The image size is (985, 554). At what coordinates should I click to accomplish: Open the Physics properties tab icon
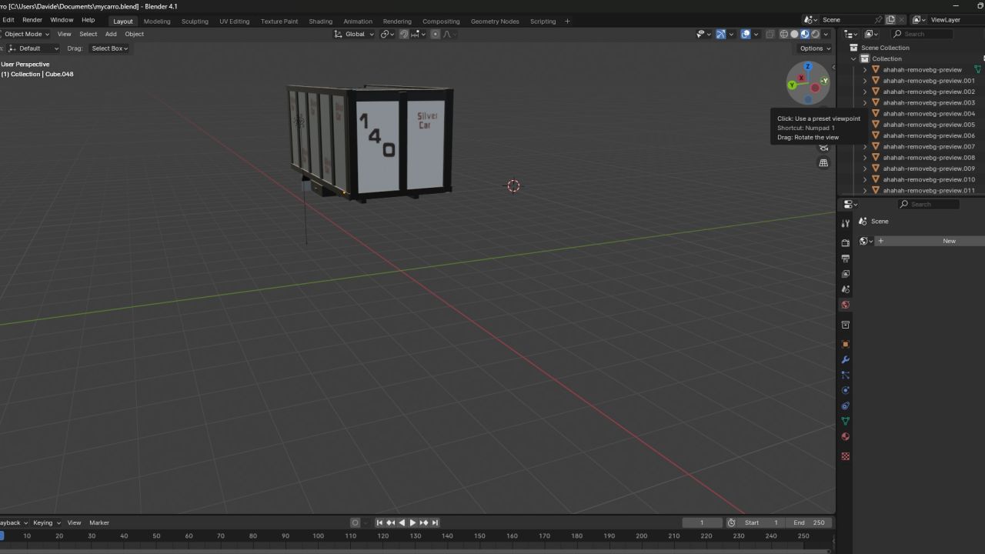[845, 390]
